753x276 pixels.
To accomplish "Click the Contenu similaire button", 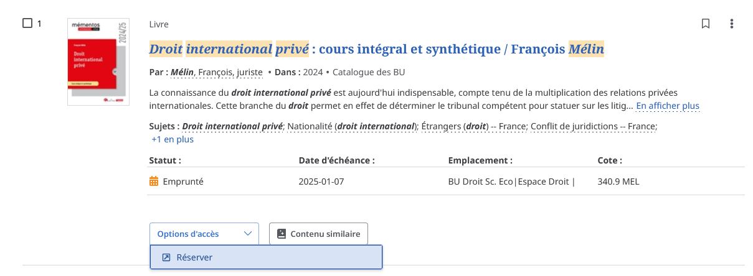I will [318, 234].
